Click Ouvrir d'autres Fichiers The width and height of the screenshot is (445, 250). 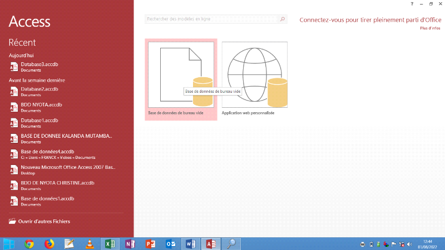(x=44, y=221)
